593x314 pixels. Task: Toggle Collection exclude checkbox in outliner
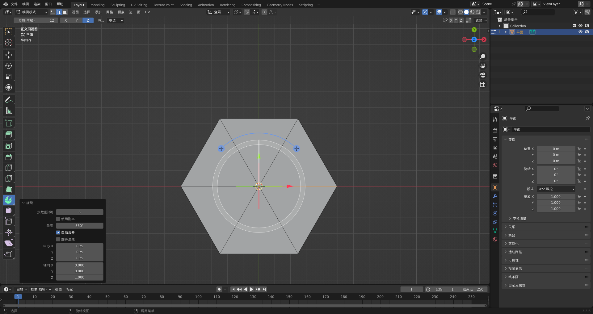pos(574,26)
